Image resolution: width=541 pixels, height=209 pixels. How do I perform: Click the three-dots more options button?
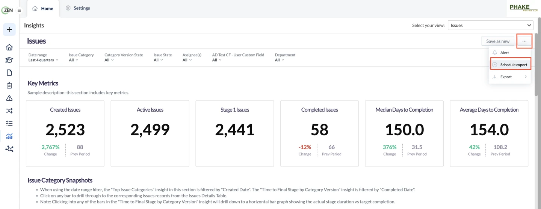coord(524,41)
